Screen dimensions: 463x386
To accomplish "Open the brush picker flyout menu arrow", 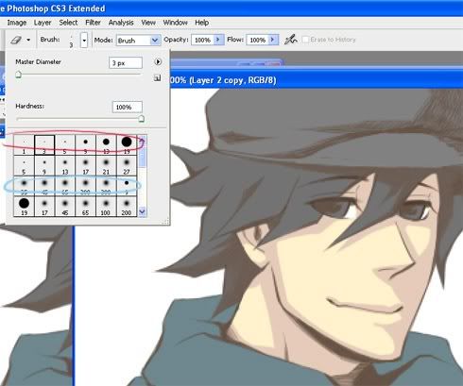I will (158, 61).
